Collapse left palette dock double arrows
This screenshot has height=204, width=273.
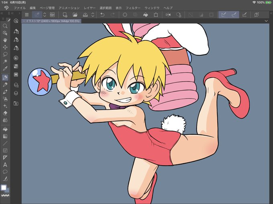(2, 13)
